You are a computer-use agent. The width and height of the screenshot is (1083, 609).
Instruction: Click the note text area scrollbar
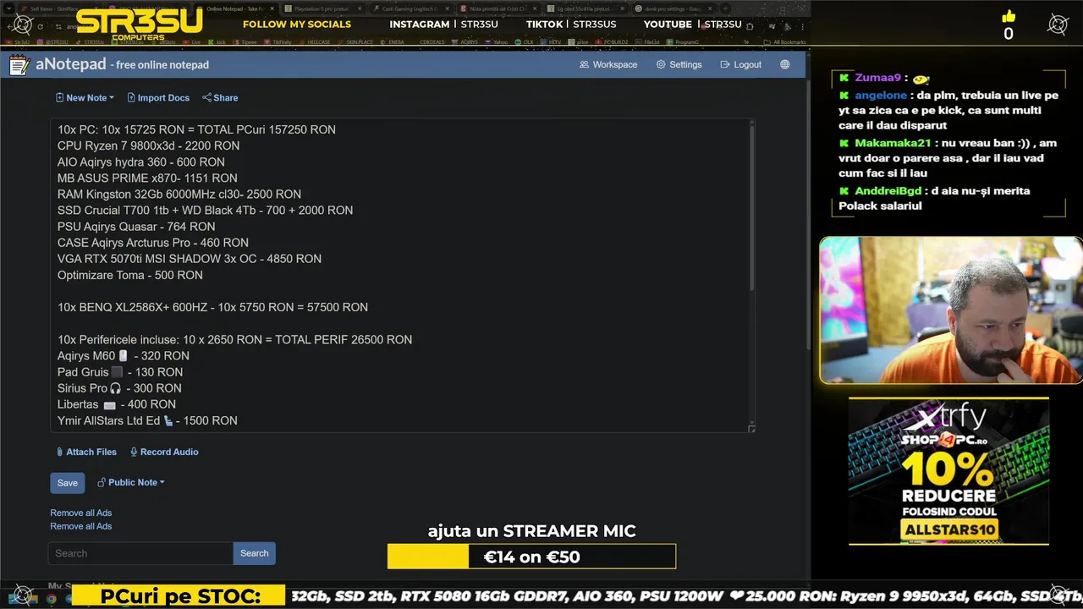pyautogui.click(x=751, y=207)
